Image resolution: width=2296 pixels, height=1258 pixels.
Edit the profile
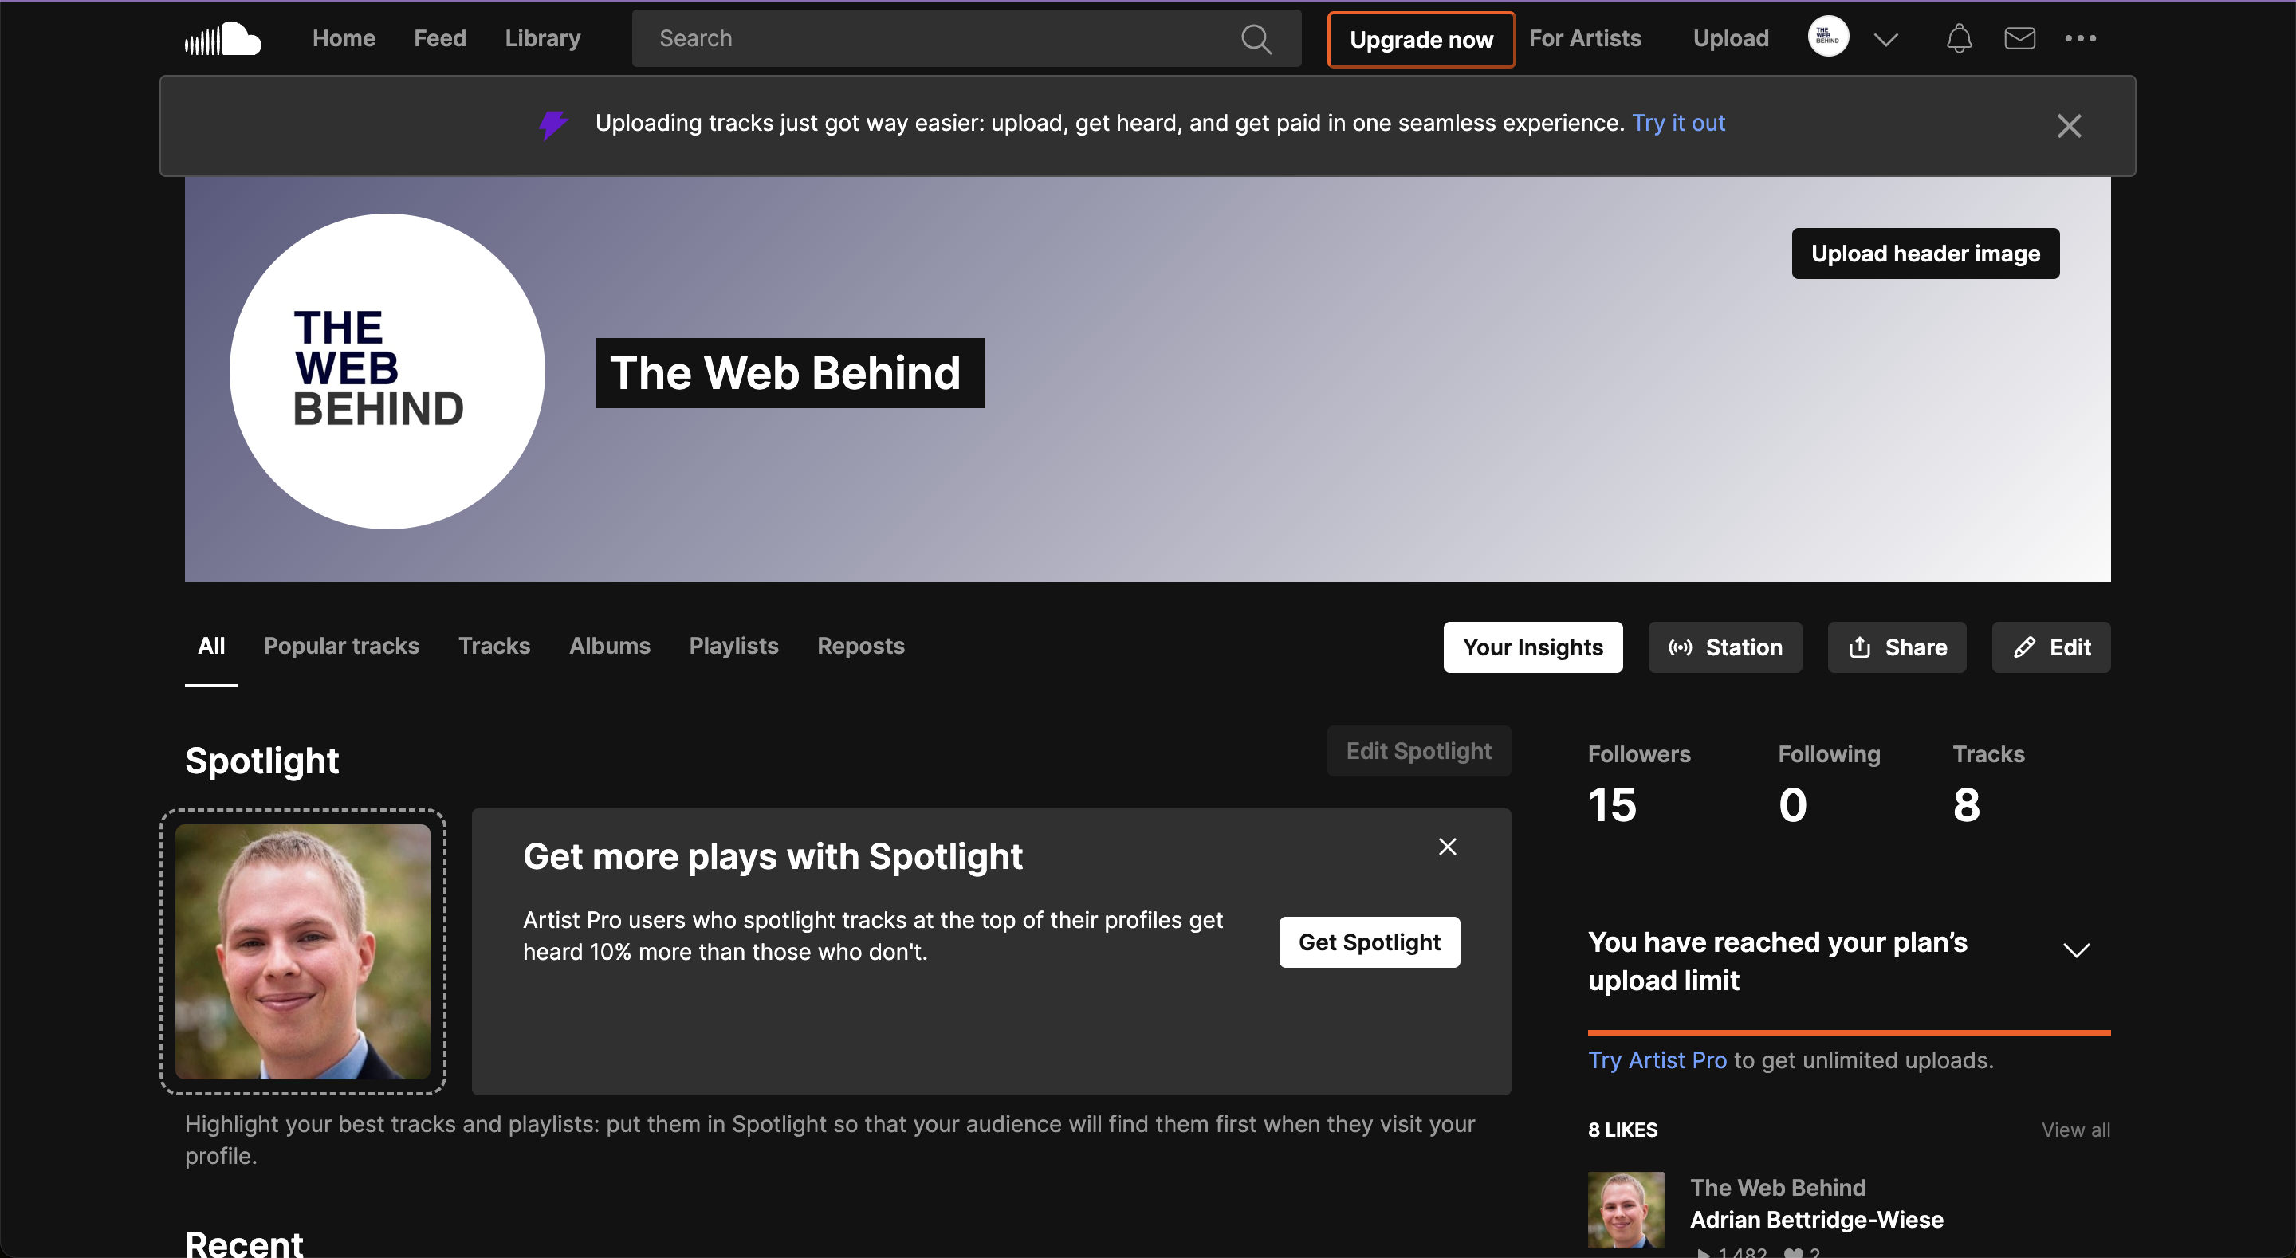[2050, 647]
